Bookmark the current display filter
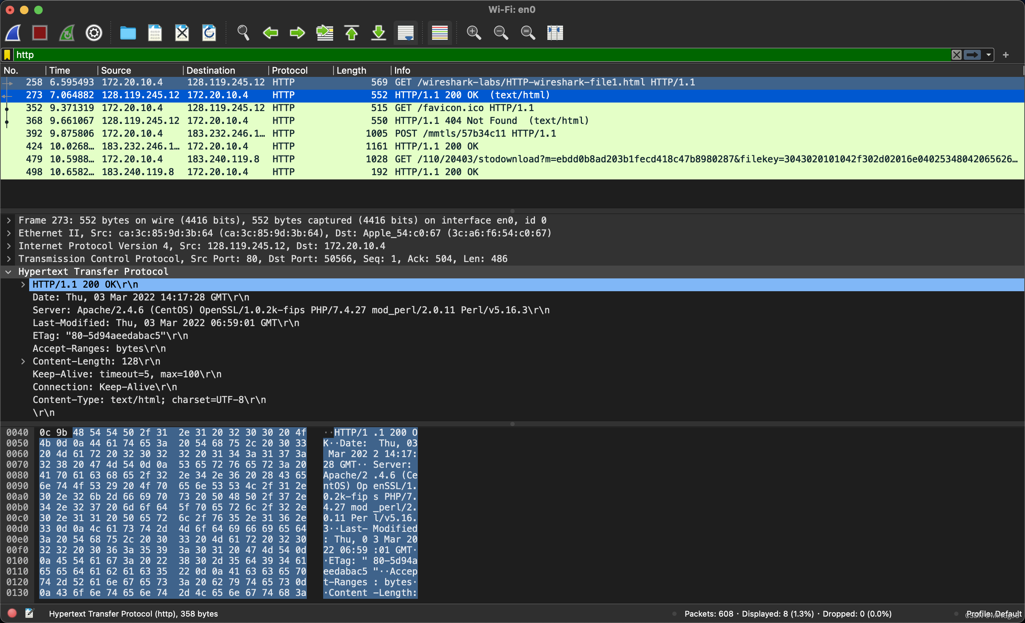This screenshot has height=623, width=1025. pyautogui.click(x=7, y=54)
